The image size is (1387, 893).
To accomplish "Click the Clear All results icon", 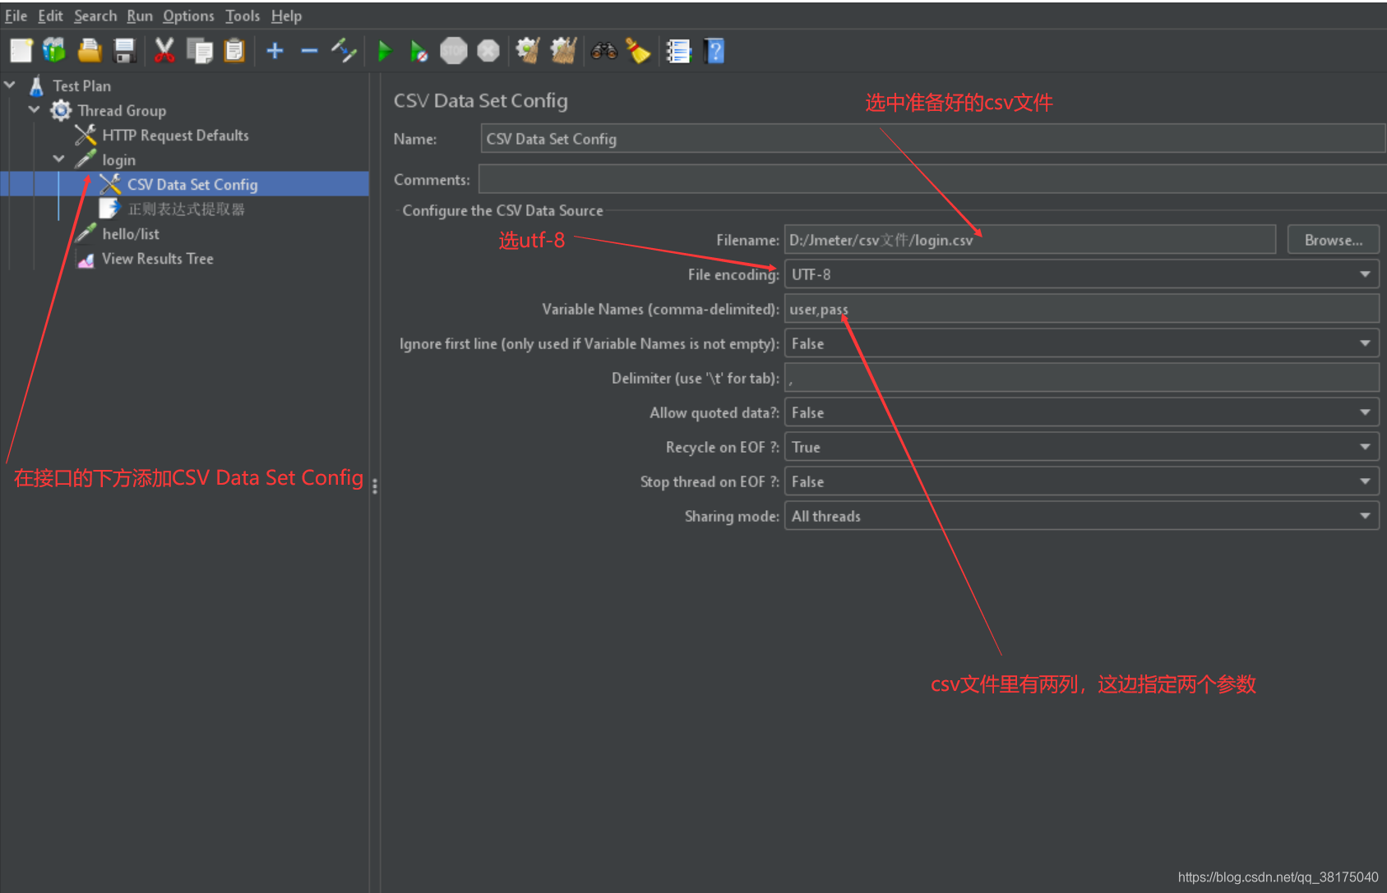I will [x=563, y=51].
